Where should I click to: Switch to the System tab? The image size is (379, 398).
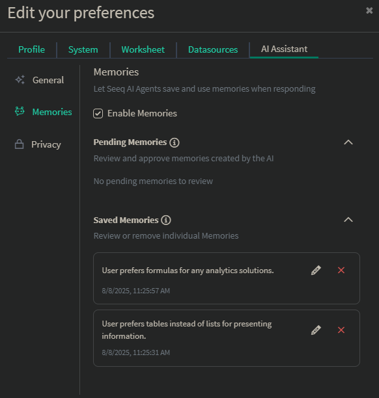tap(83, 49)
